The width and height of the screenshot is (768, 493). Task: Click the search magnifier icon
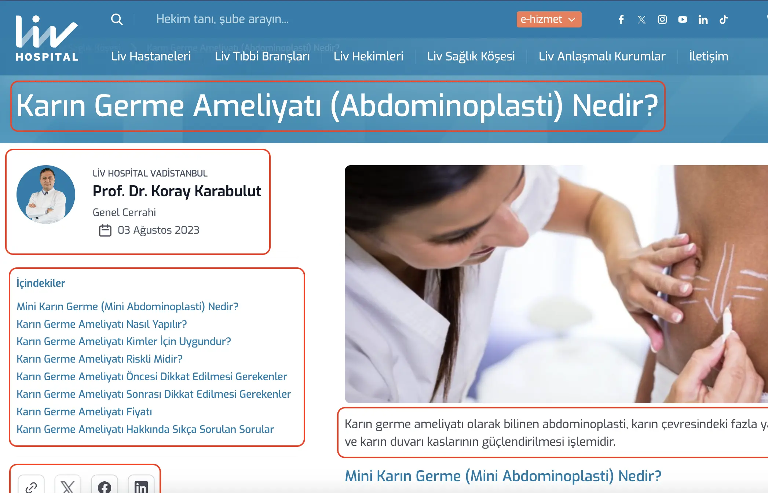117,19
